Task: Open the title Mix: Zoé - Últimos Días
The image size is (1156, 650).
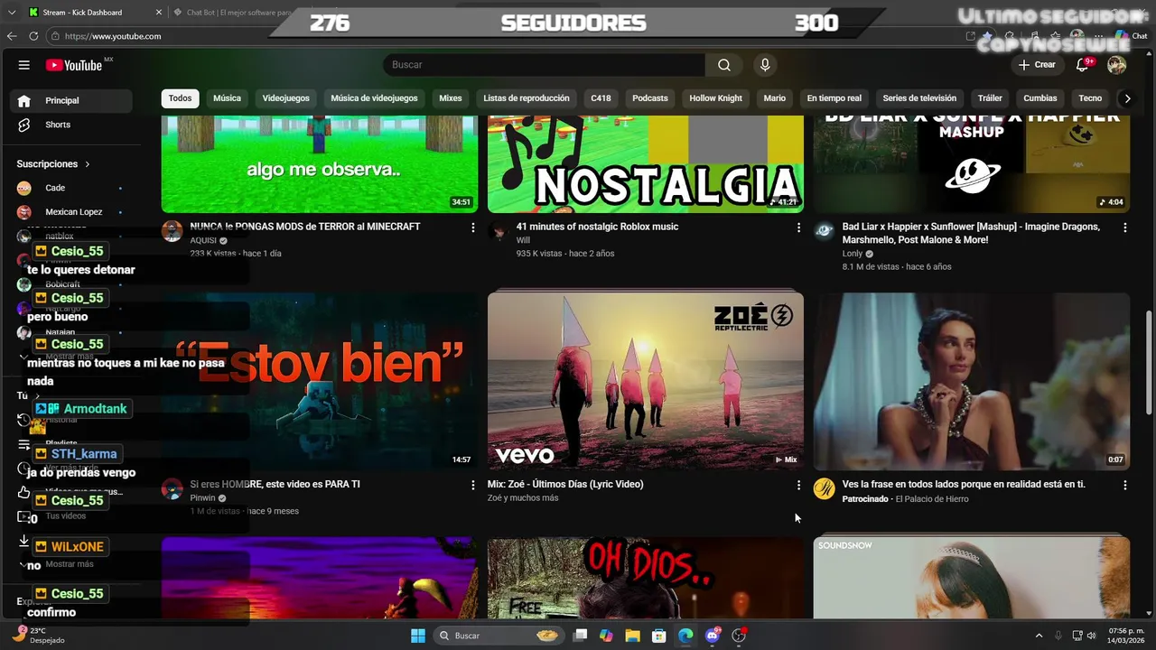Action: click(565, 485)
